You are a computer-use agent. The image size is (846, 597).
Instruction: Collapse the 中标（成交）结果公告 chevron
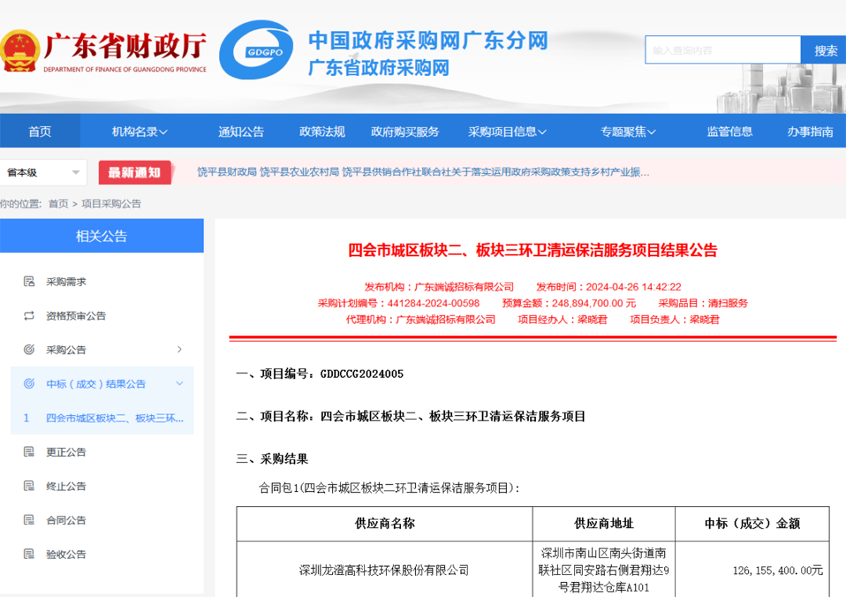180,384
